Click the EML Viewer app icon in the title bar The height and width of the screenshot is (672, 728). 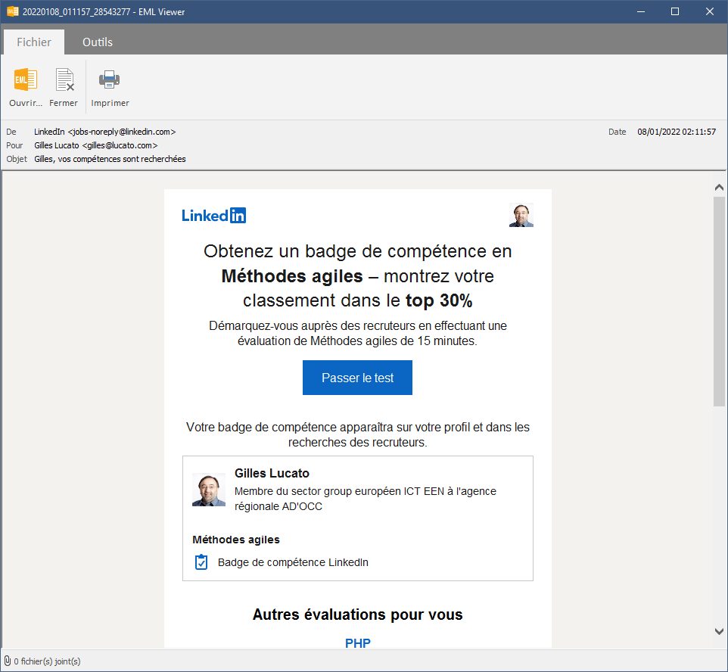(x=13, y=11)
